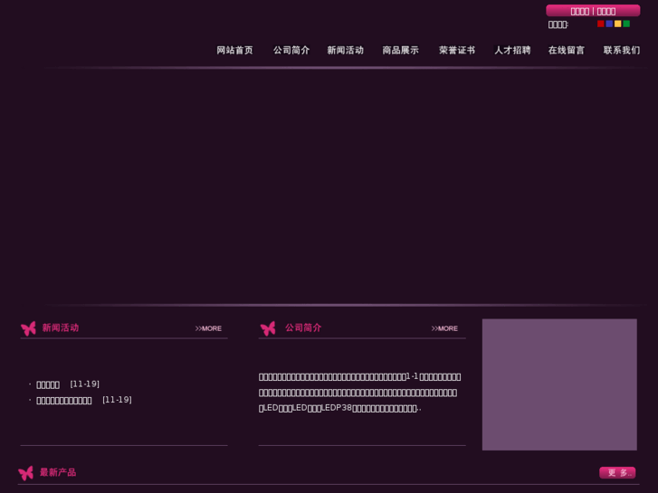This screenshot has width=658, height=493.
Task: Click the right link in pink top button
Action: (606, 12)
